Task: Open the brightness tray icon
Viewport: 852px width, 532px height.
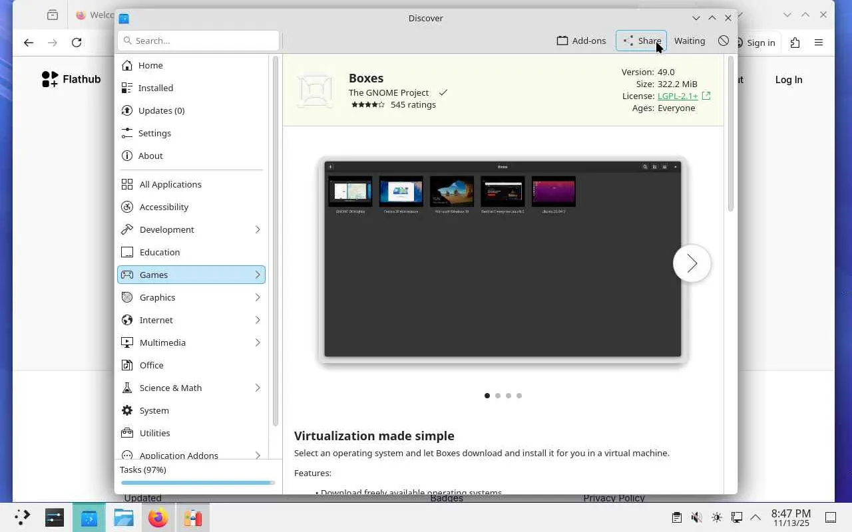Action: tap(716, 517)
